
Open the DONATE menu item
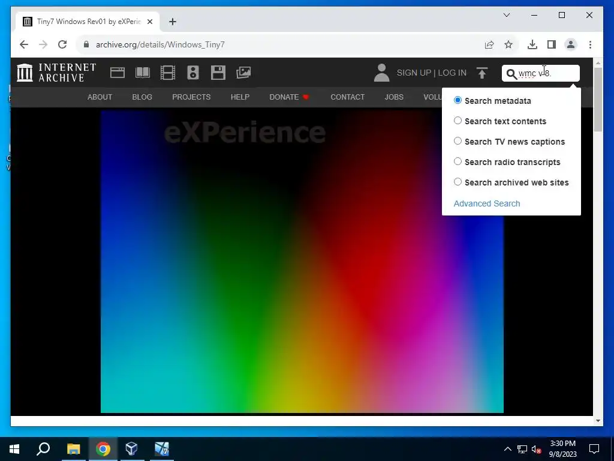click(x=289, y=97)
